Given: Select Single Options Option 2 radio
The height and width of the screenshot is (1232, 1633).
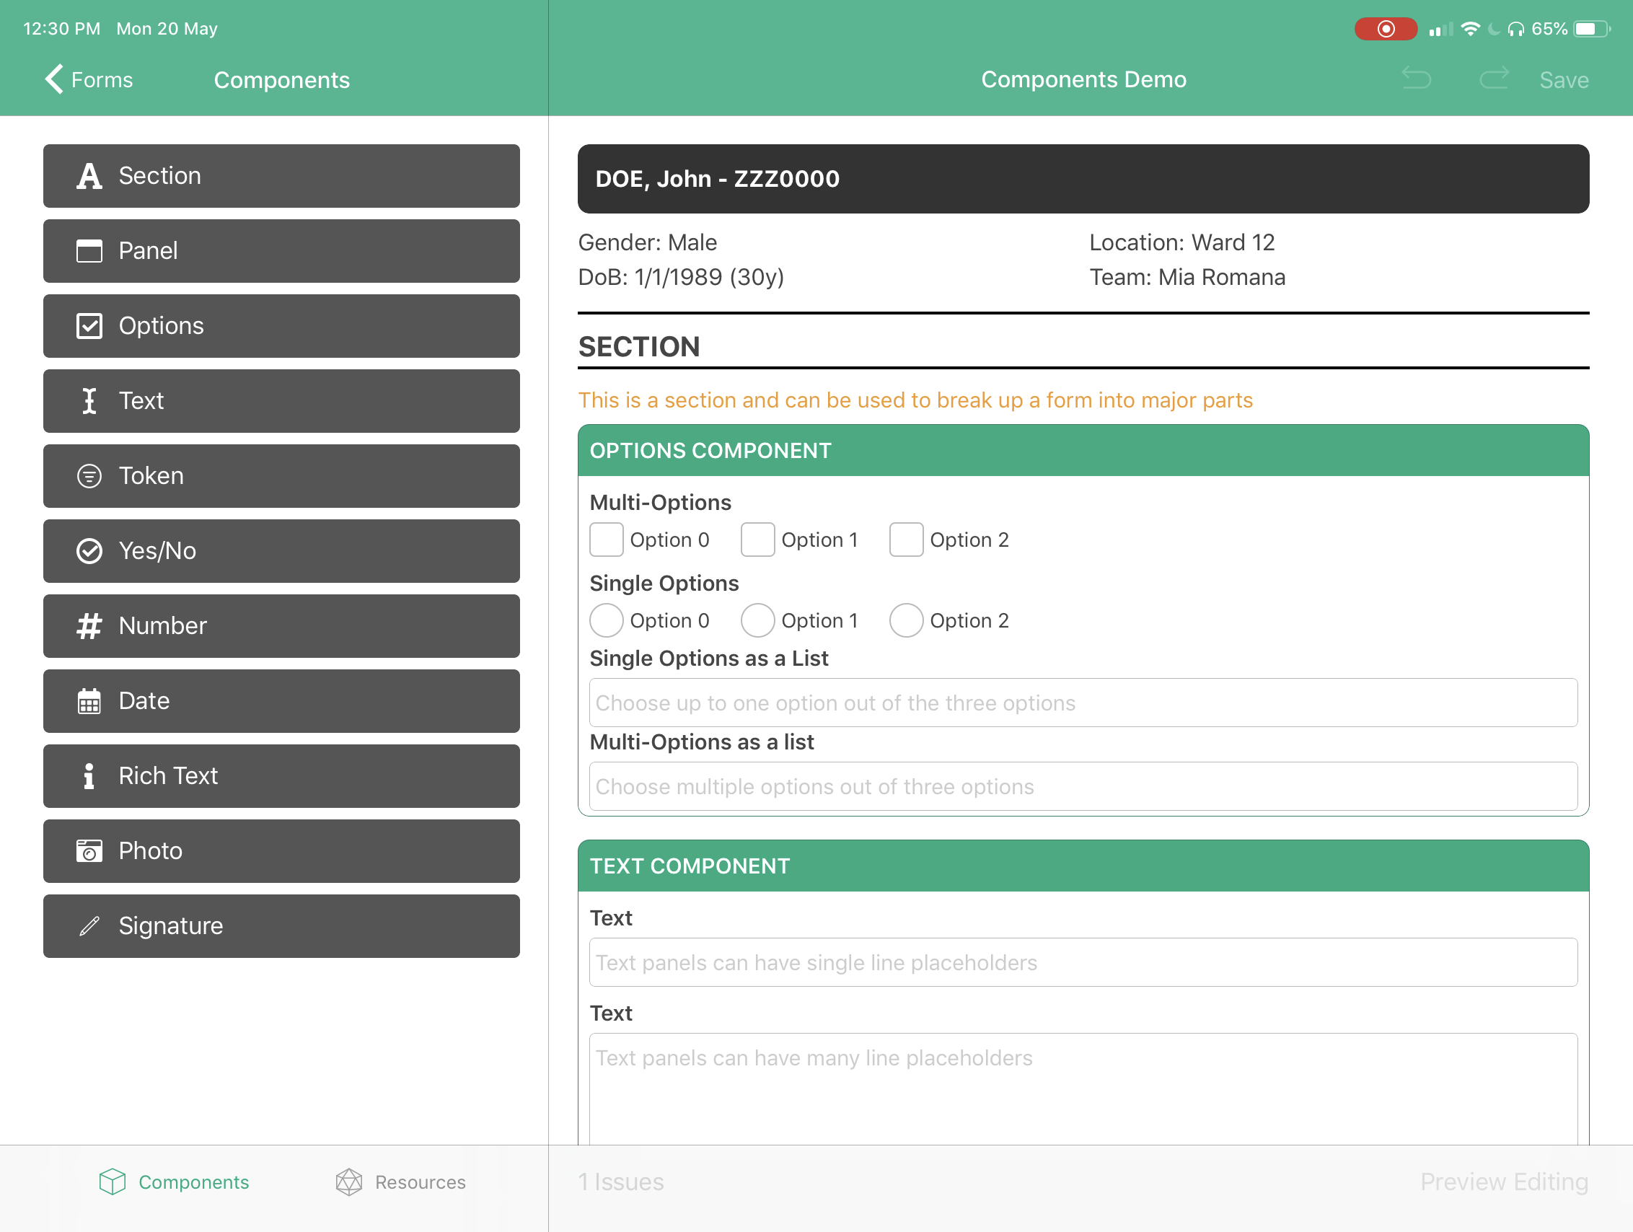Looking at the screenshot, I should point(906,620).
